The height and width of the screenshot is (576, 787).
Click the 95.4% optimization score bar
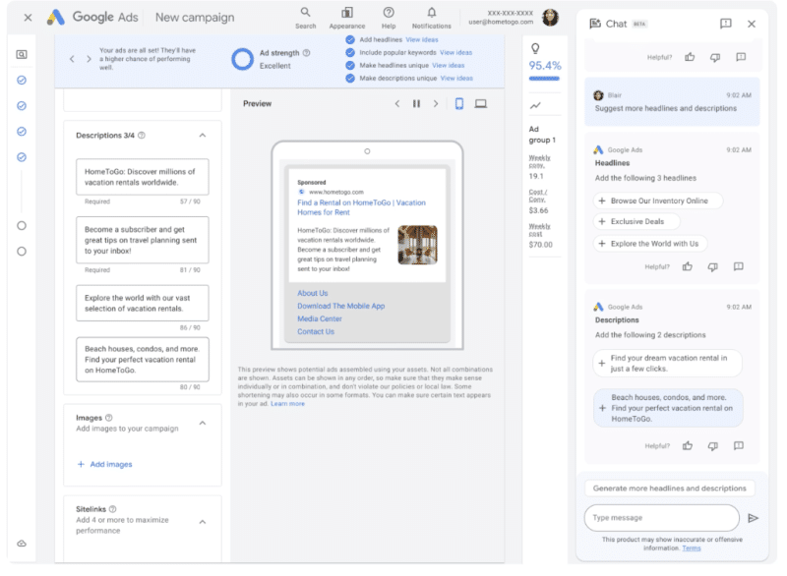tap(544, 79)
